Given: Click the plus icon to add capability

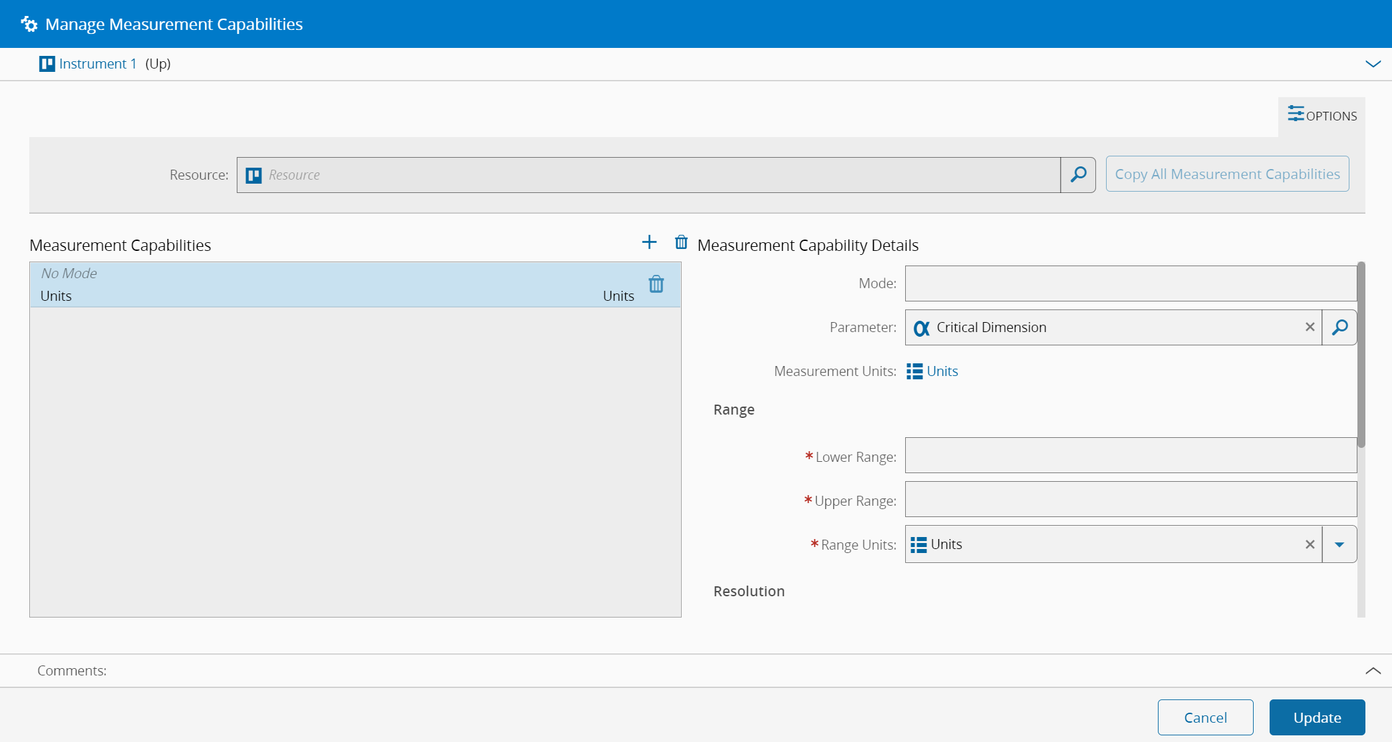Looking at the screenshot, I should coord(649,242).
